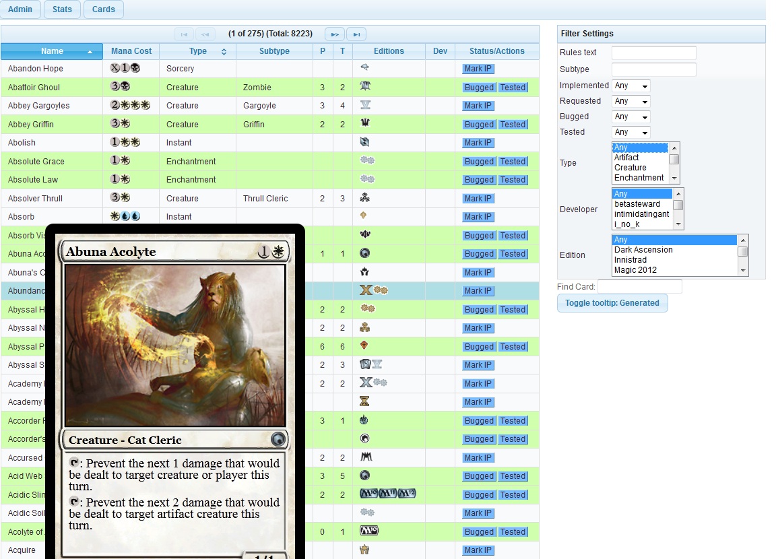Open the Stats tab
Viewport: 776px width, 559px height.
pos(62,9)
